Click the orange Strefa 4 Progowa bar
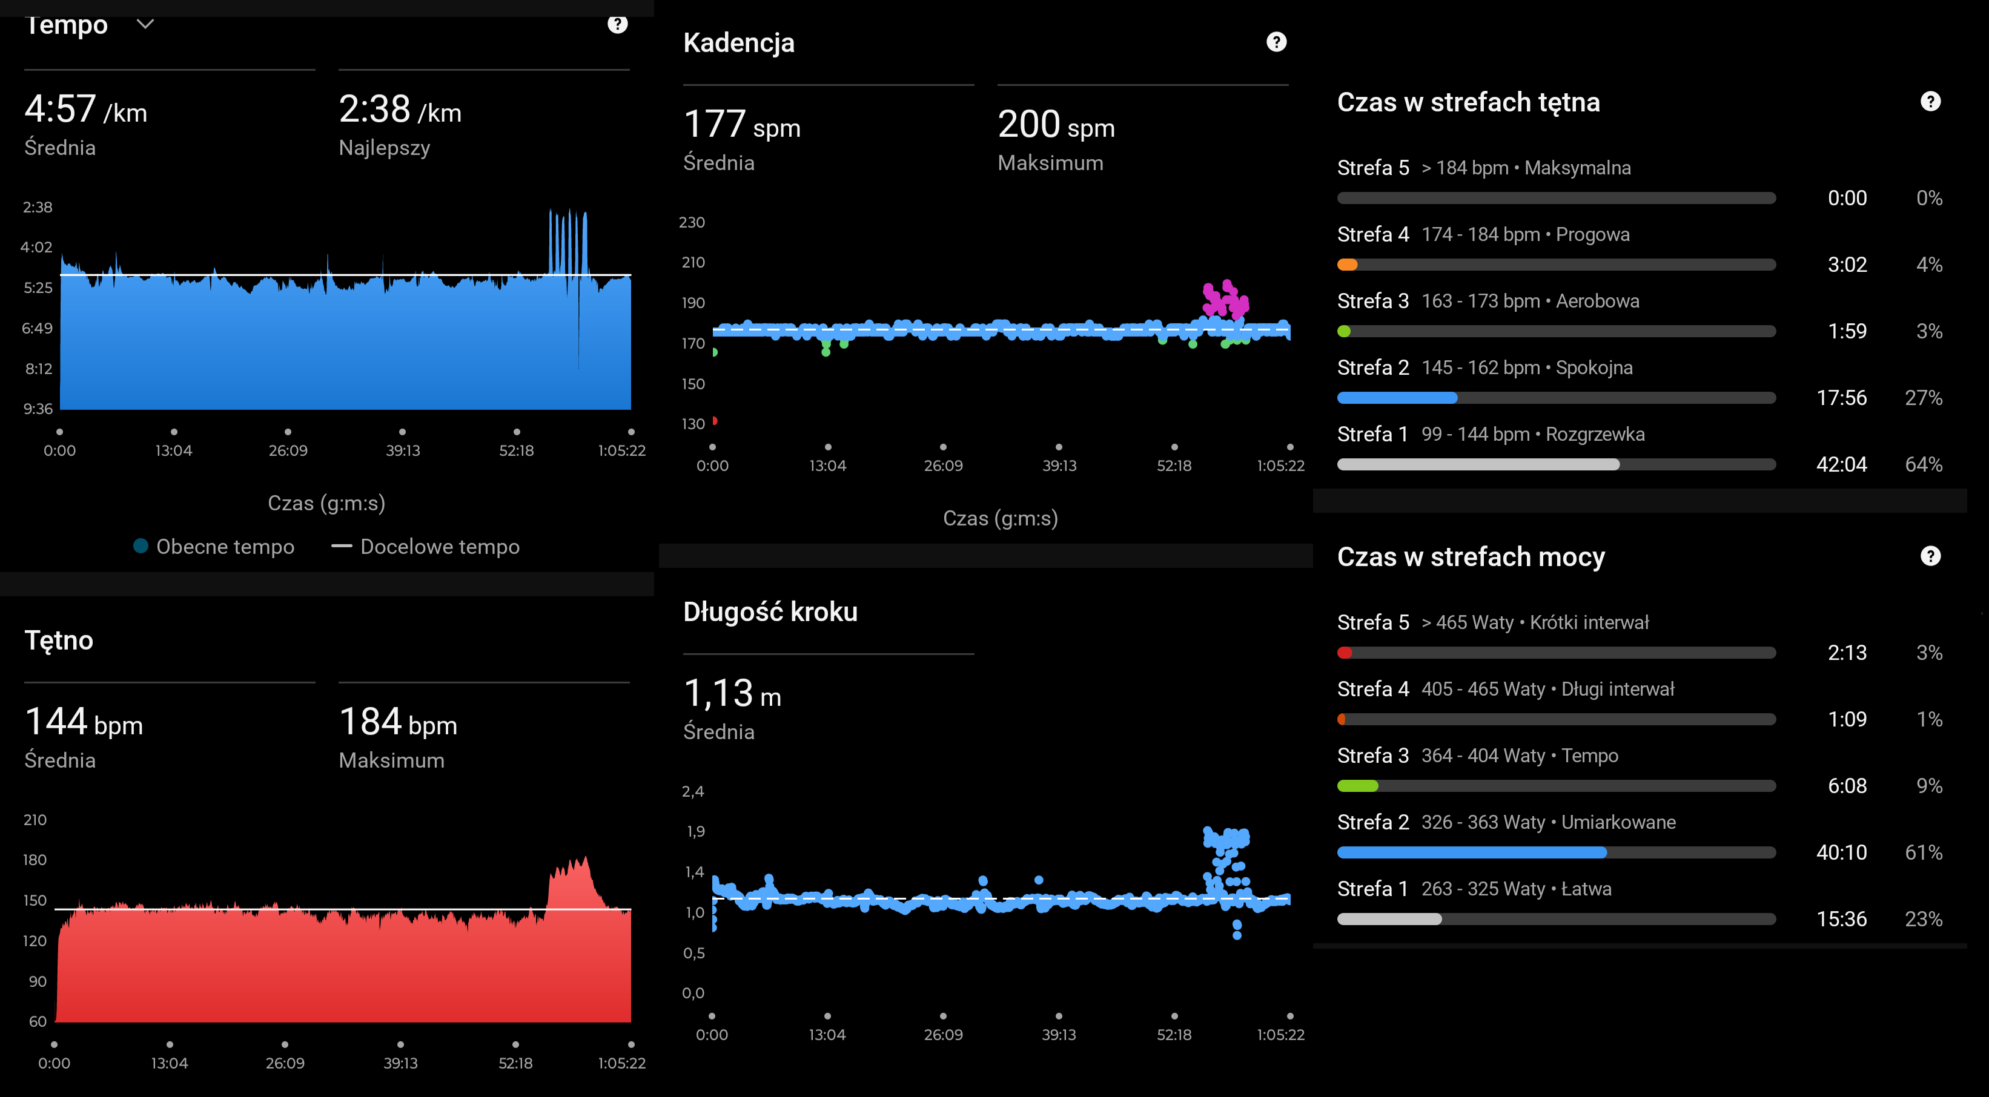 1346,265
